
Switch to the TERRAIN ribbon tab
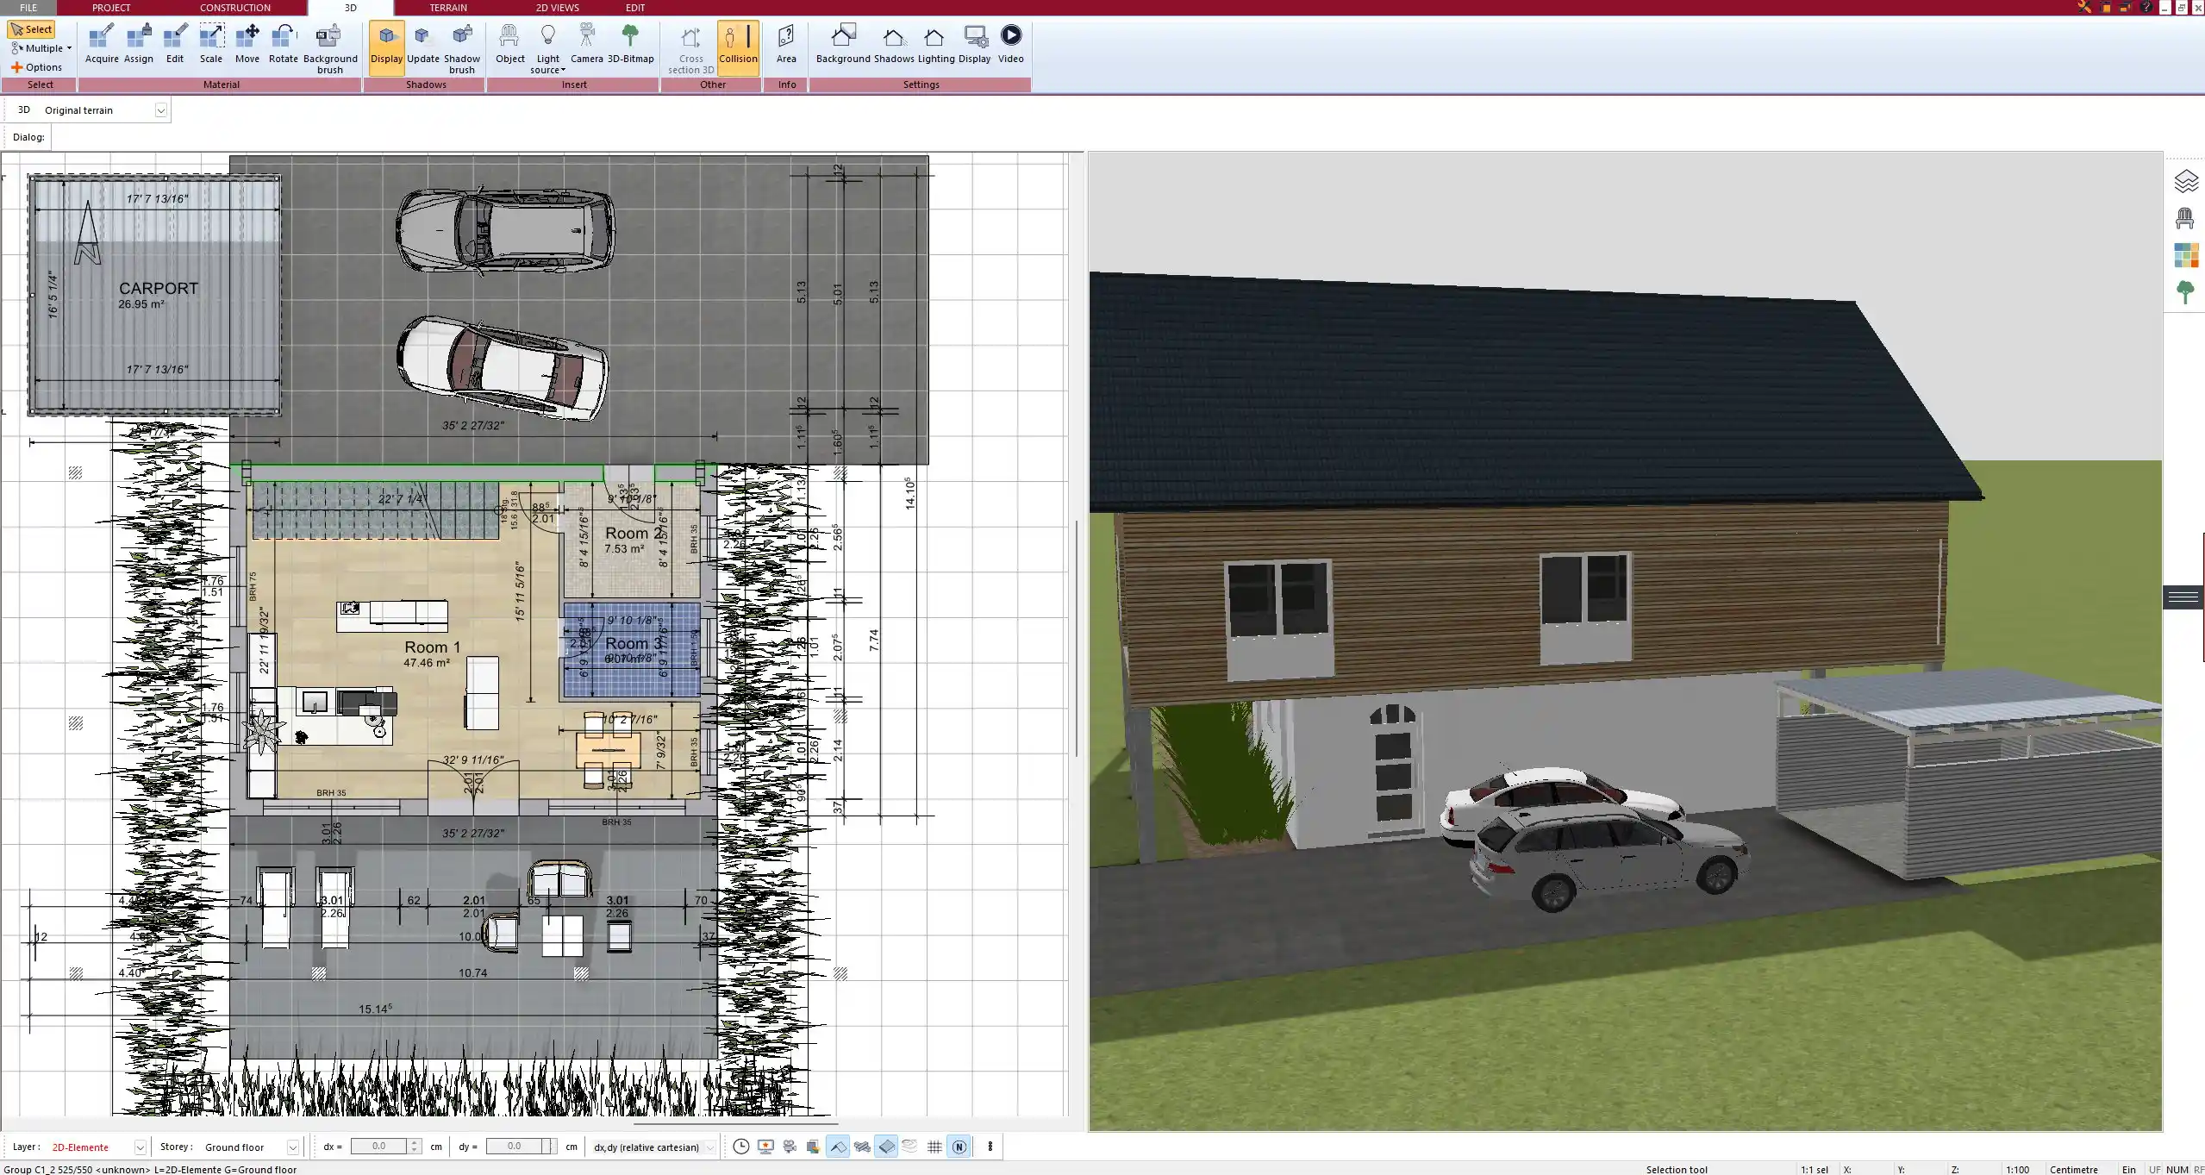coord(448,8)
